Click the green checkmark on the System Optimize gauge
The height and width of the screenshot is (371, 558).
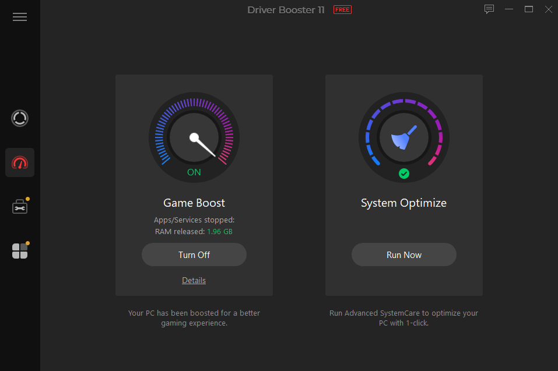[403, 173]
